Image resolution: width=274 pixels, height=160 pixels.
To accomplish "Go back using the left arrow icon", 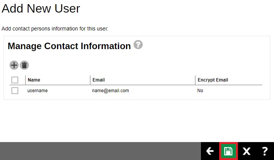I will pos(210,151).
